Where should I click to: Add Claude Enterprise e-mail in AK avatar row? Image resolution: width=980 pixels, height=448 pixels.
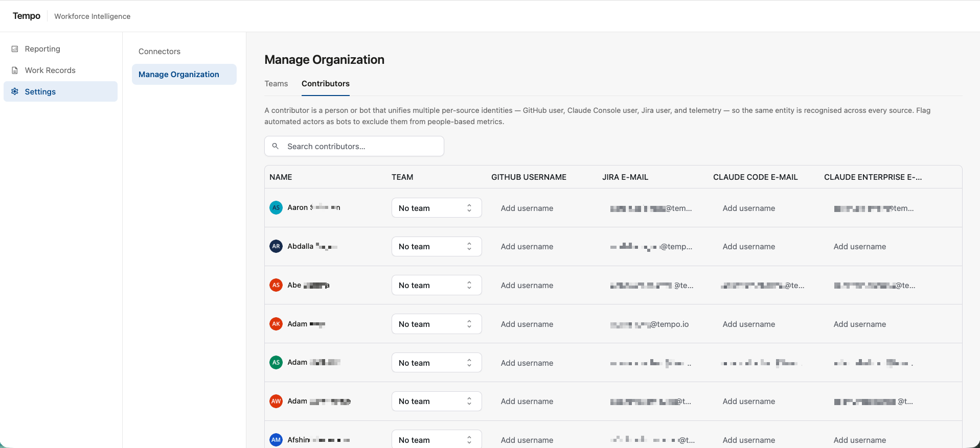tap(860, 324)
